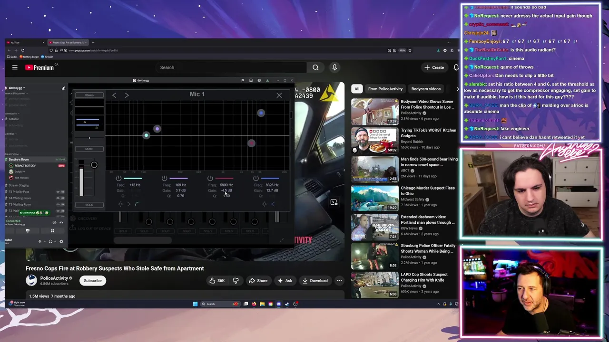Share the video
609x342 pixels.
(258, 281)
